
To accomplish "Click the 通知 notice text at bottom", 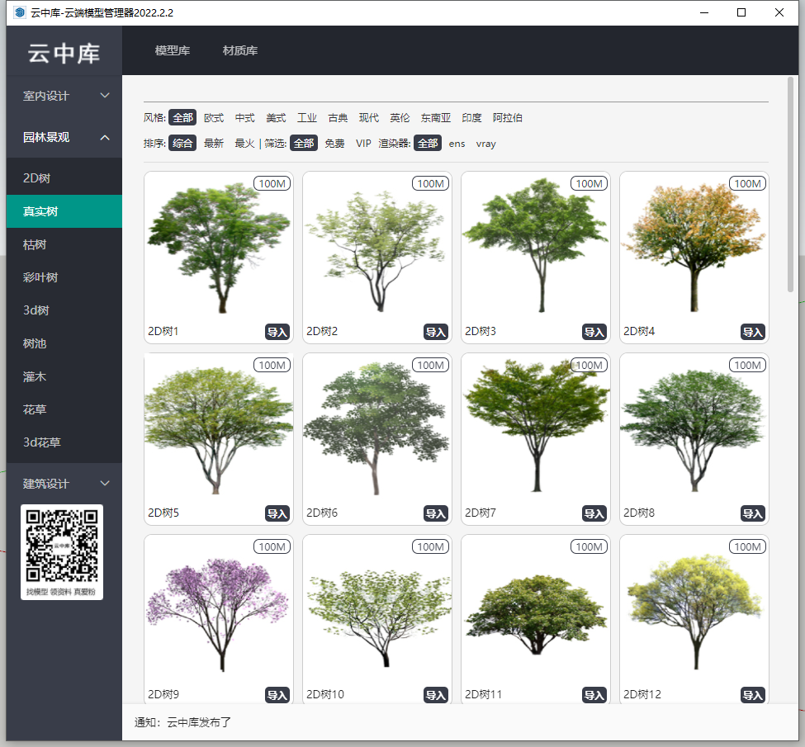I will pos(182,722).
